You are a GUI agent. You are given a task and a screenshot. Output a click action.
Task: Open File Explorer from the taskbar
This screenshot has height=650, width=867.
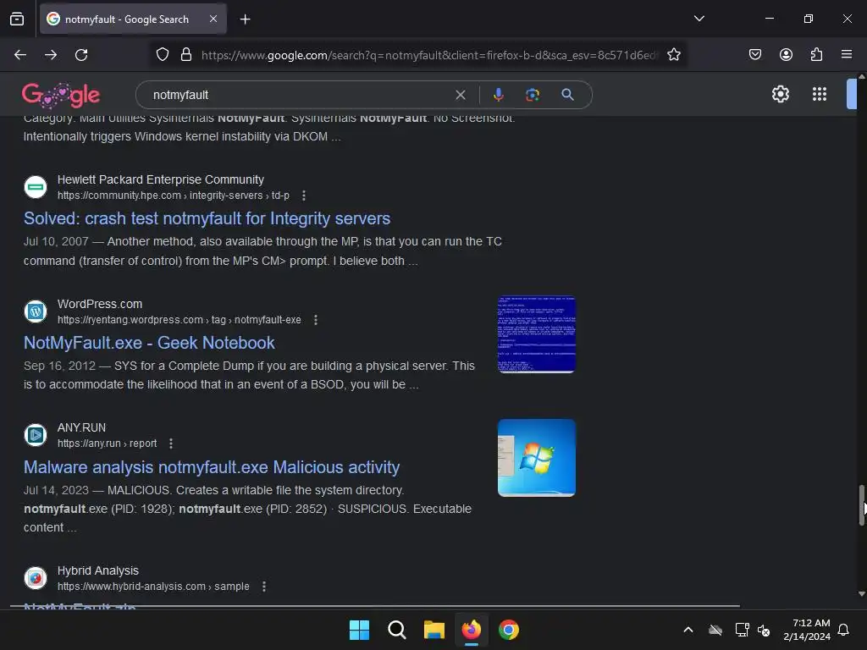pyautogui.click(x=434, y=630)
